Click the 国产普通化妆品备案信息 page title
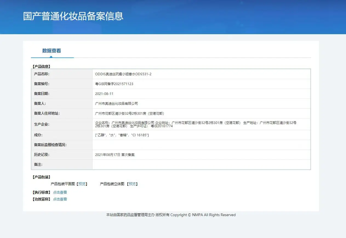Image resolution: width=346 pixels, height=238 pixels. click(x=73, y=16)
